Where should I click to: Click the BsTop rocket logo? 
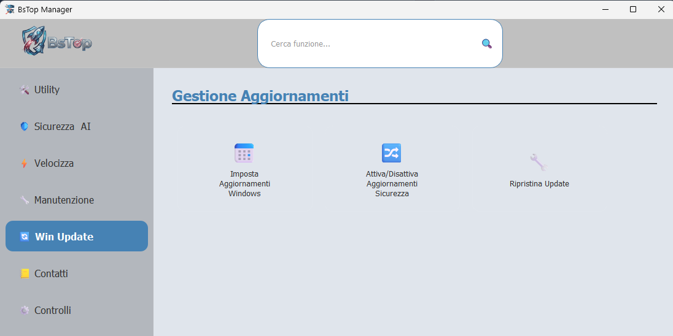coord(56,40)
